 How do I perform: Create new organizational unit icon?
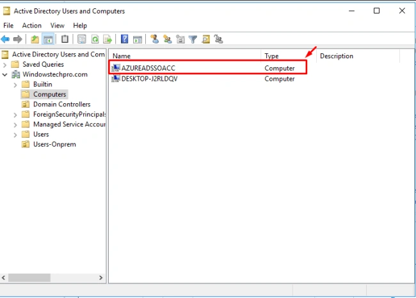click(180, 39)
